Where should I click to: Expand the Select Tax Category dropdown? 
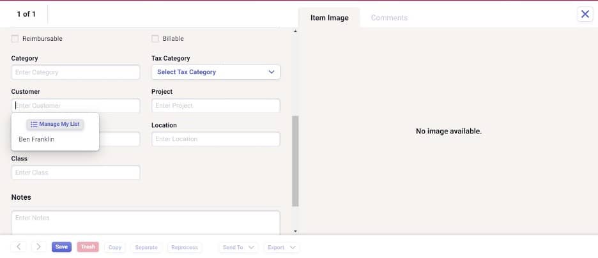click(x=215, y=72)
